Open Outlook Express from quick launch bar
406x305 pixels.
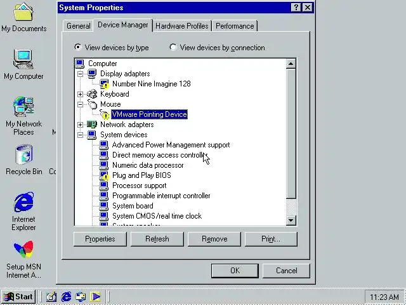pos(81,297)
